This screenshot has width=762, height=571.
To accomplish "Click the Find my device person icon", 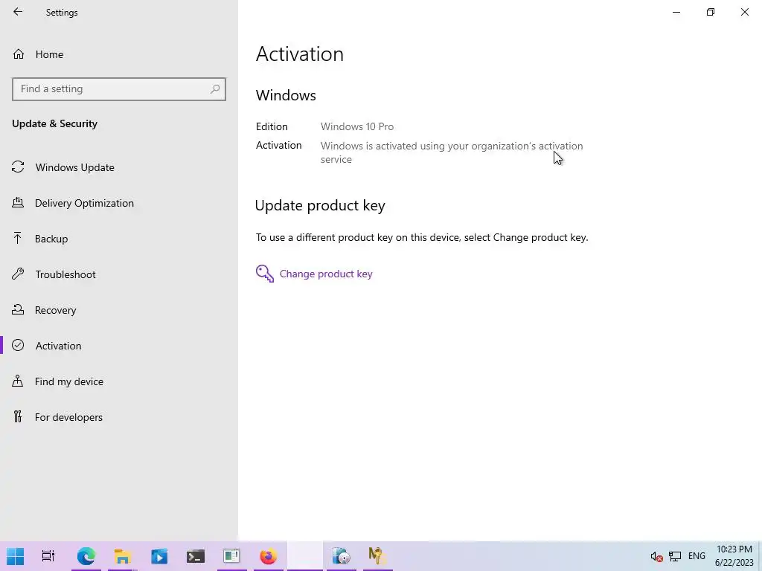I will (x=18, y=381).
